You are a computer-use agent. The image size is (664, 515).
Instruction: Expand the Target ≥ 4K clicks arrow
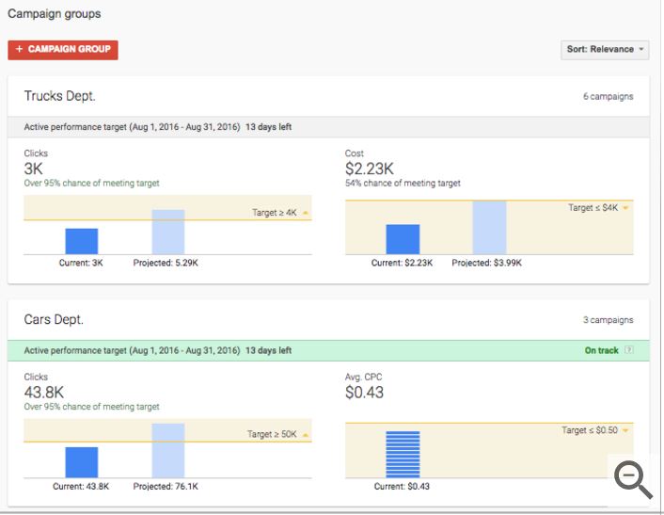point(306,213)
